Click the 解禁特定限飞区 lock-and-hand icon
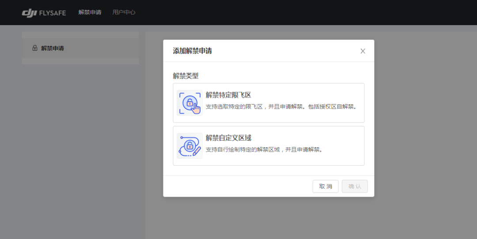477x239 pixels. (x=189, y=103)
